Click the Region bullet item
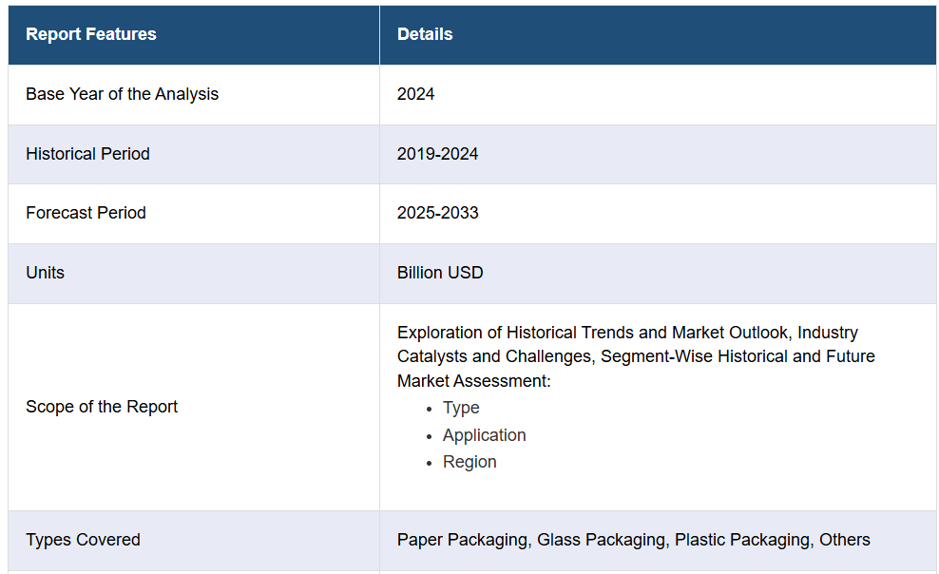Viewport: 939px width, 574px height. (469, 462)
